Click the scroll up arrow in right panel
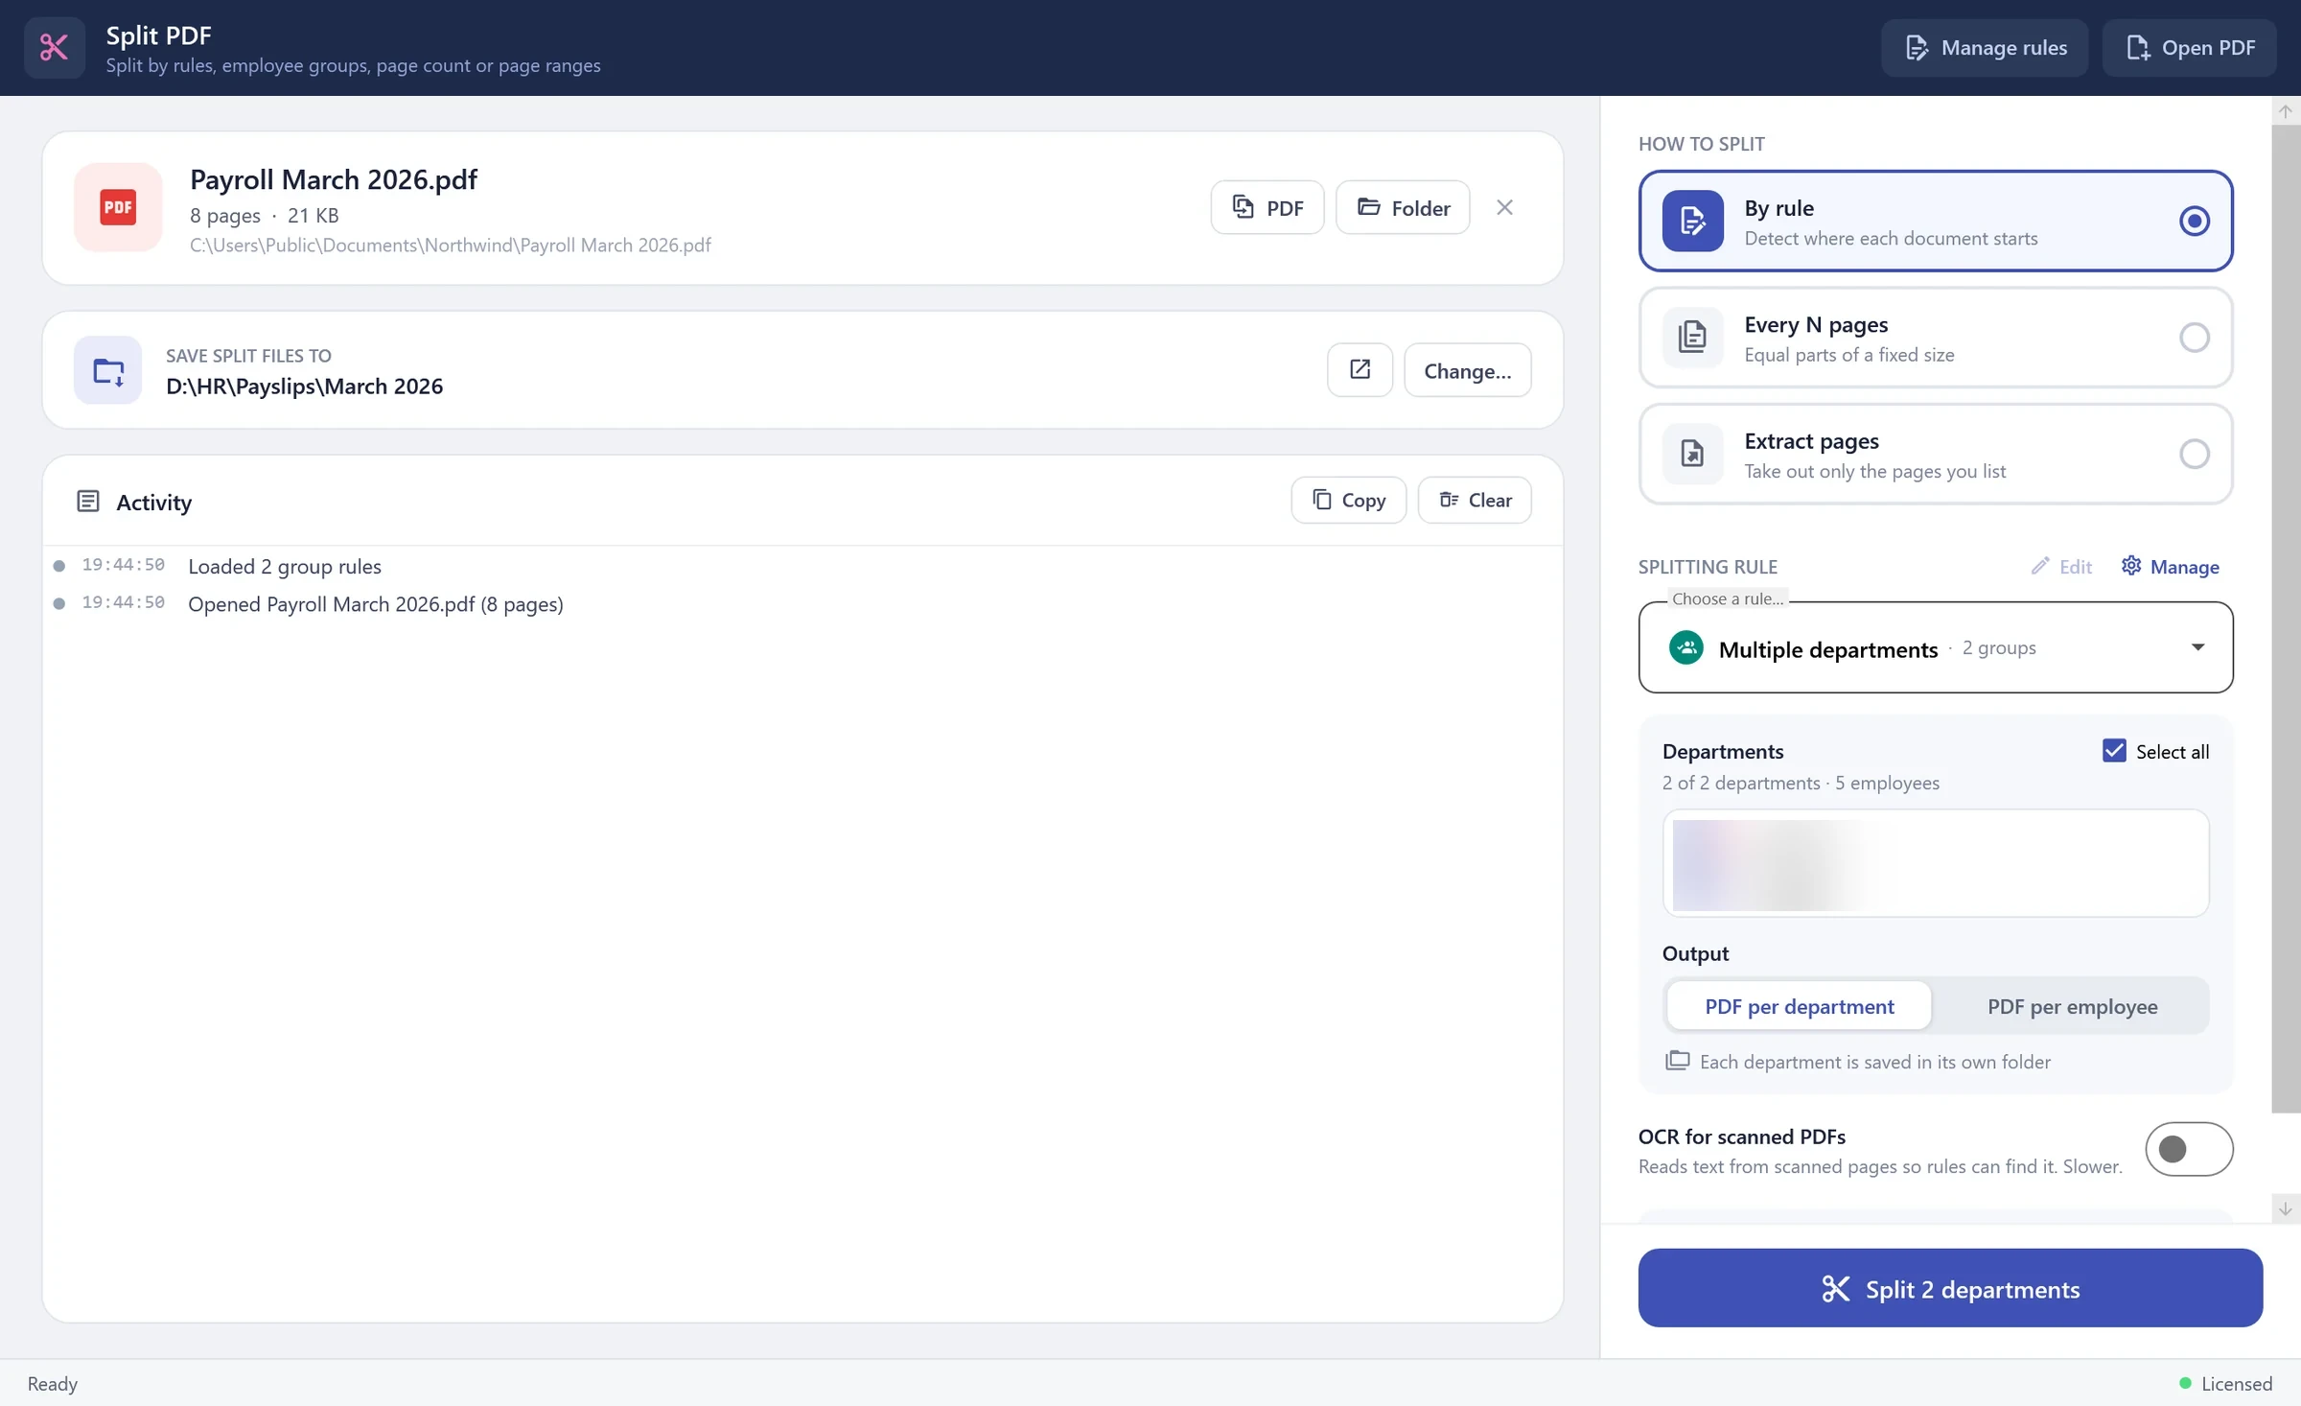Screen dimensions: 2301x1406 point(2286,111)
